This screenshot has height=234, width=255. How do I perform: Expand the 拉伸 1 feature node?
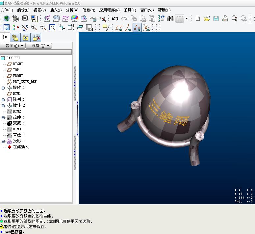click(3, 117)
